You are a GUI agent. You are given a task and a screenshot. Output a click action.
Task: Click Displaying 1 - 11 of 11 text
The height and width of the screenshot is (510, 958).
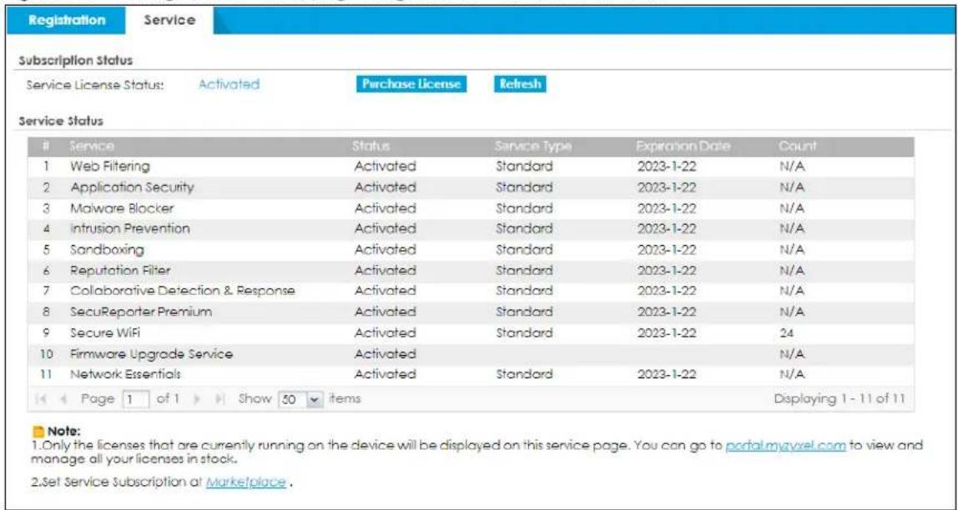pyautogui.click(x=840, y=399)
